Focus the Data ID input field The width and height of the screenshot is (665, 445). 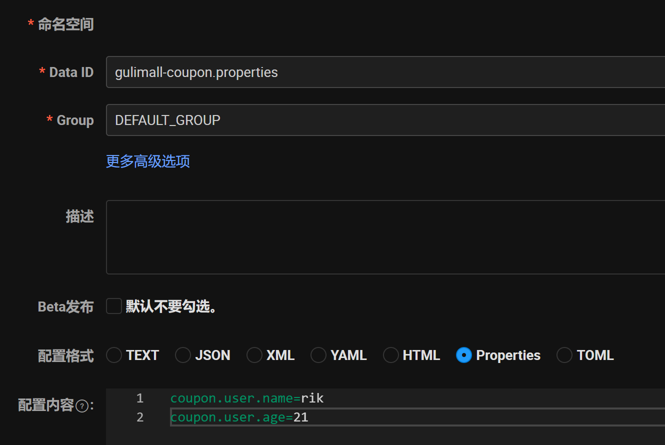(x=385, y=72)
